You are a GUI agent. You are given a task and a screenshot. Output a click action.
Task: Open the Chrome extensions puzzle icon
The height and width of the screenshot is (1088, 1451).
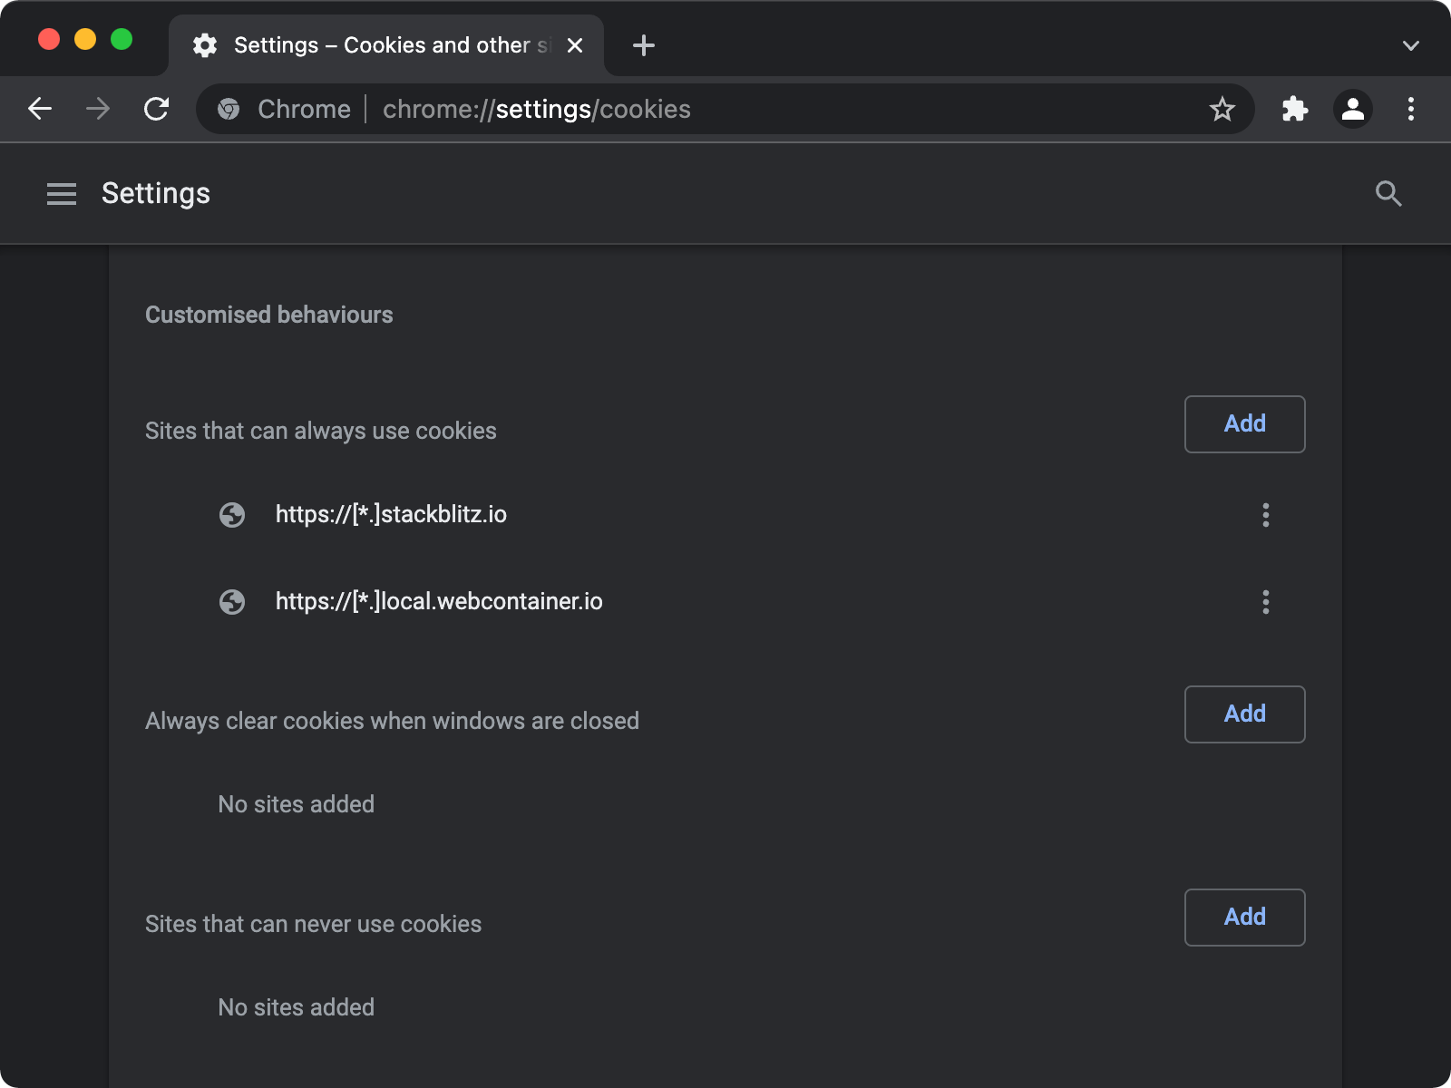[1295, 109]
